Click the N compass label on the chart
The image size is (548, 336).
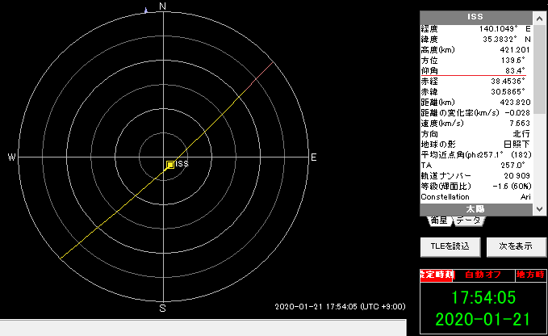(162, 6)
